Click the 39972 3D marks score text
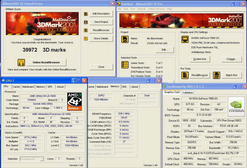The height and width of the screenshot is (168, 247). [x=44, y=50]
